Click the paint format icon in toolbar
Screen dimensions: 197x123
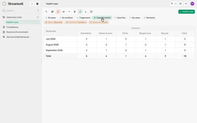[74, 12]
